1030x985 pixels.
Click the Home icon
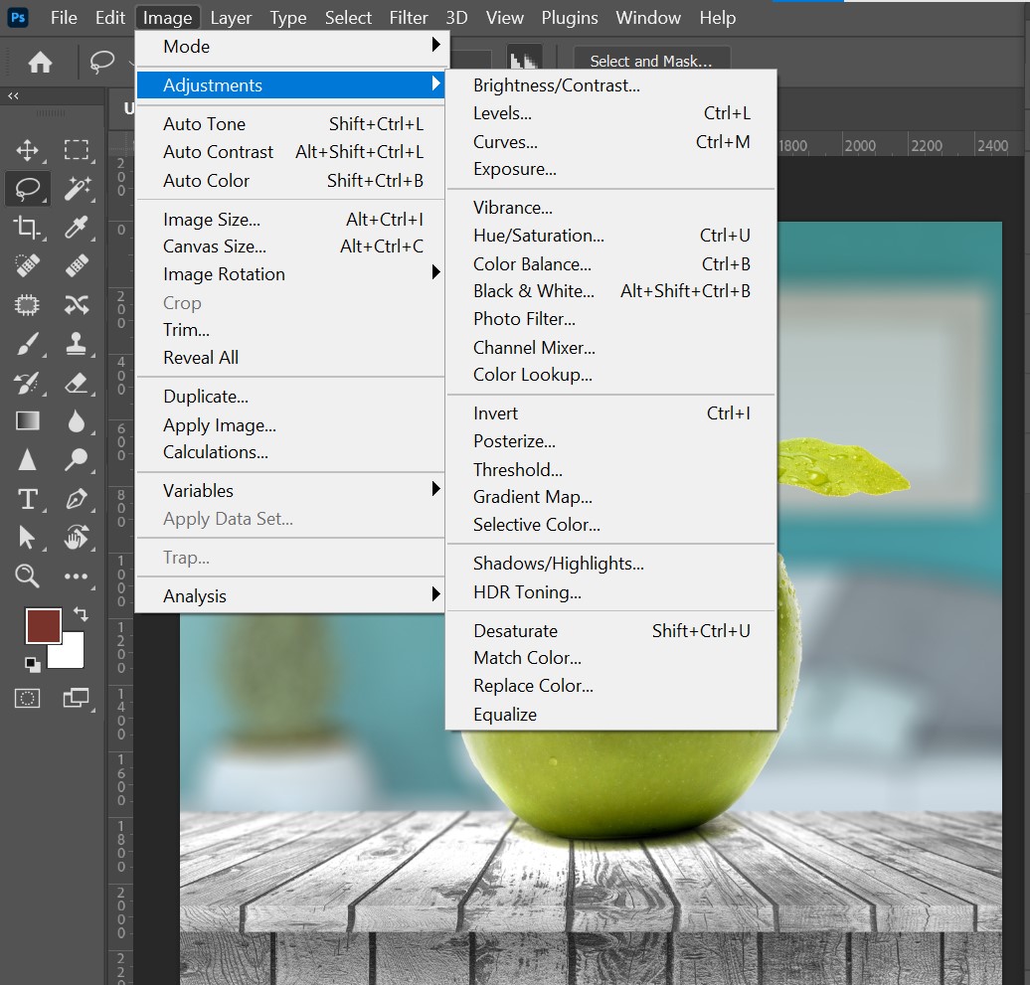(40, 62)
